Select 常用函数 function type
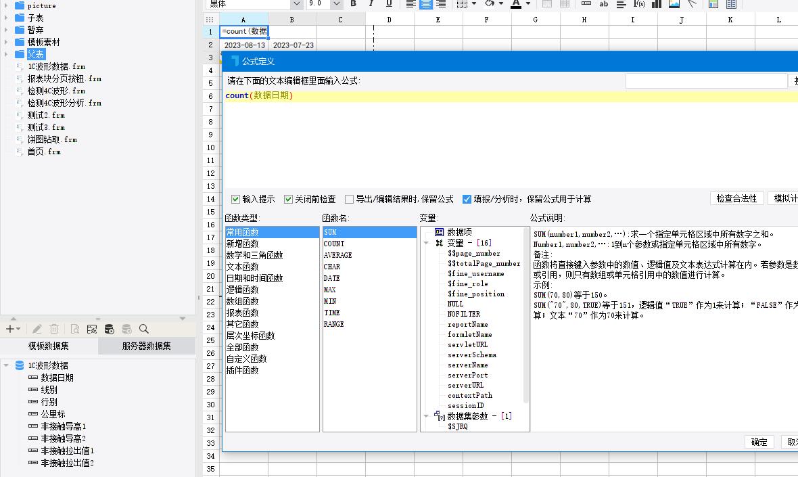Image resolution: width=798 pixels, height=477 pixels. 273,232
